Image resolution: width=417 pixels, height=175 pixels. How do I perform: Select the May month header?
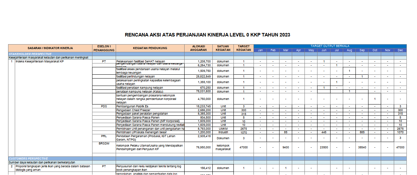click(311, 50)
